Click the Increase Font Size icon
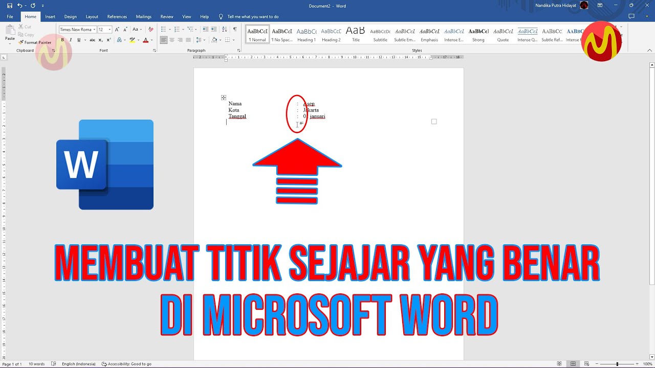The height and width of the screenshot is (368, 655). (x=117, y=30)
